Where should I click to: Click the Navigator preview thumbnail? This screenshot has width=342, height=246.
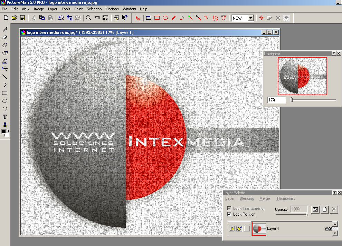pyautogui.click(x=302, y=76)
